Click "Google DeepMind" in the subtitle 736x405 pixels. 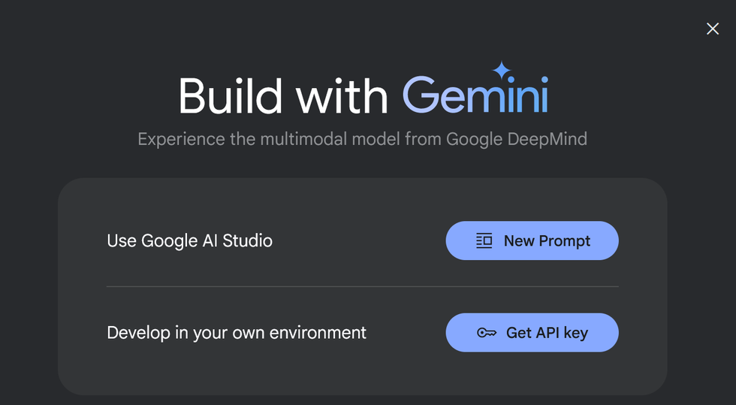click(x=517, y=139)
